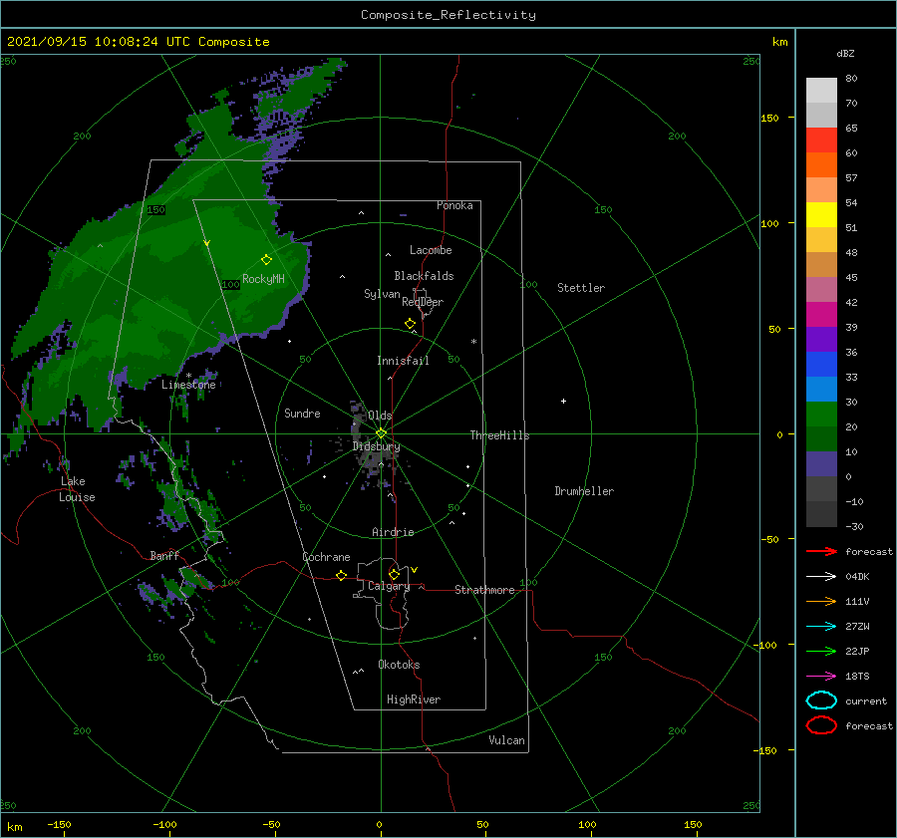The image size is (897, 838).
Task: Click the Didsbury label
Action: [376, 446]
